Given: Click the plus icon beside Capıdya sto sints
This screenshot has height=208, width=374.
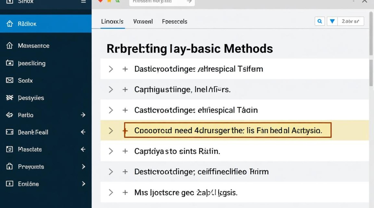Looking at the screenshot, I should [125, 151].
